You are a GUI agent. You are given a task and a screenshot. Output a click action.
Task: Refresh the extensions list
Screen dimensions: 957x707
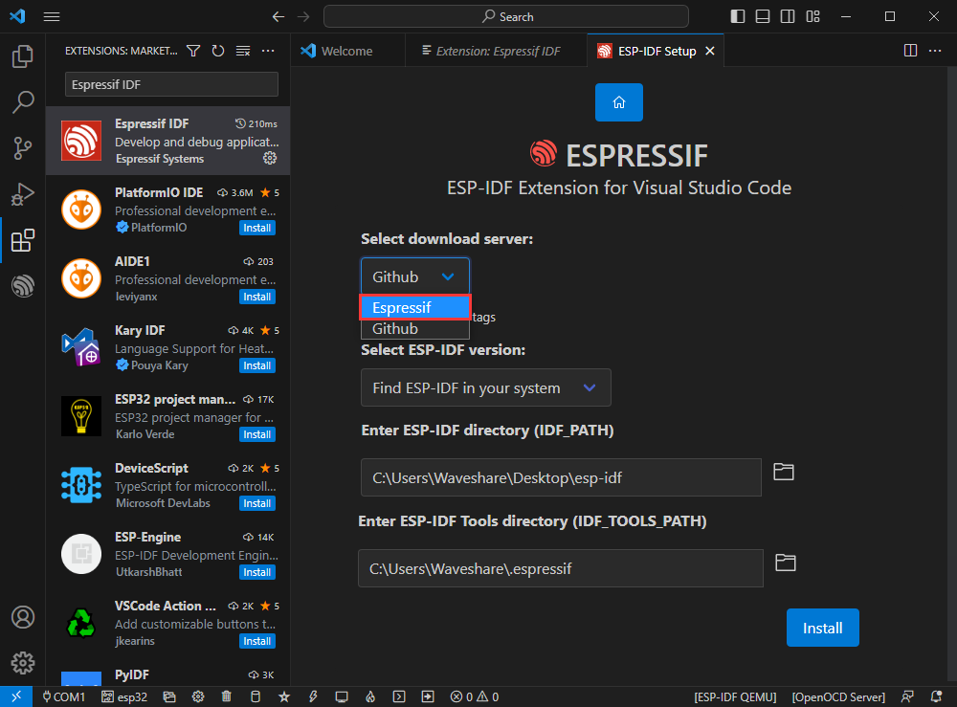point(218,52)
